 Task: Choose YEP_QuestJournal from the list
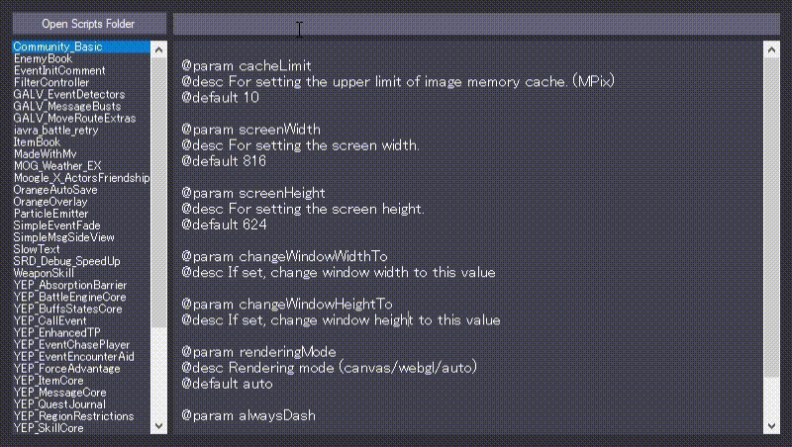pos(61,403)
